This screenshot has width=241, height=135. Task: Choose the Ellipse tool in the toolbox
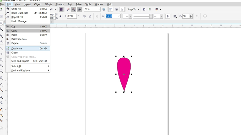(x=1, y=65)
